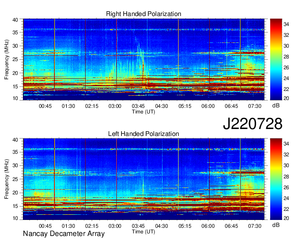
Task: Click the "dB" label under the lower color bar
Action: [276, 225]
